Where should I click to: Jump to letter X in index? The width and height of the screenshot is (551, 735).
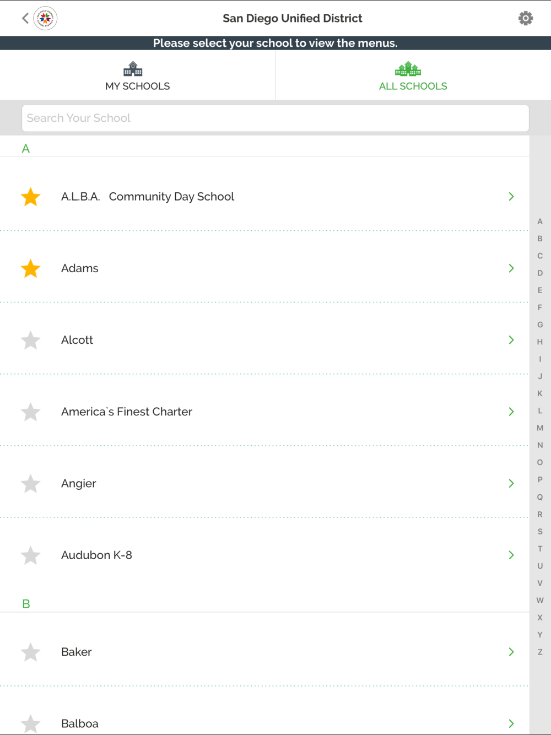(540, 618)
